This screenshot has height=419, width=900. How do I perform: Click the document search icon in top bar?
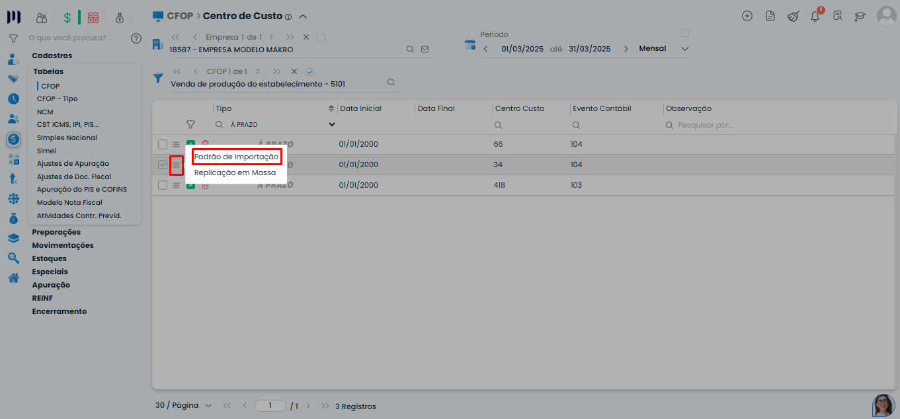(x=838, y=17)
